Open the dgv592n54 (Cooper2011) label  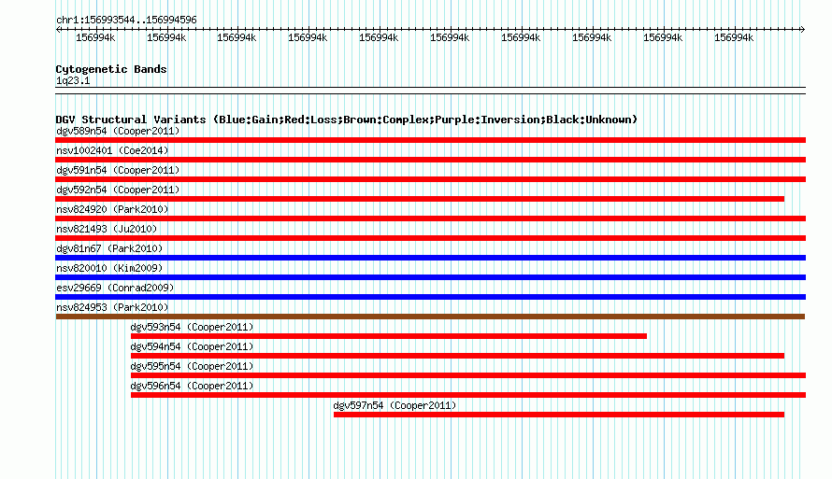point(118,190)
